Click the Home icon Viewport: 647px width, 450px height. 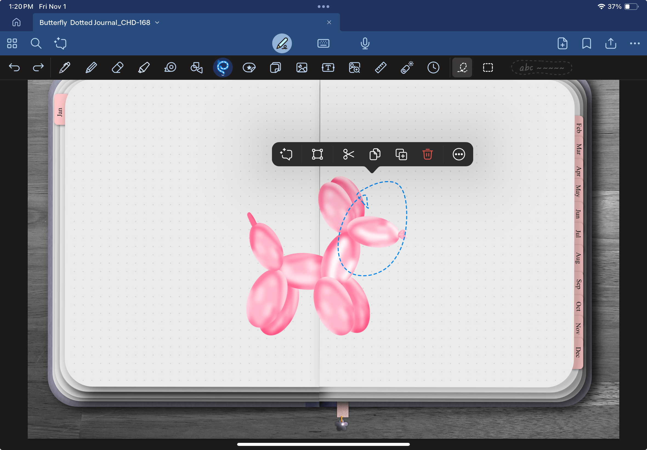coord(16,22)
